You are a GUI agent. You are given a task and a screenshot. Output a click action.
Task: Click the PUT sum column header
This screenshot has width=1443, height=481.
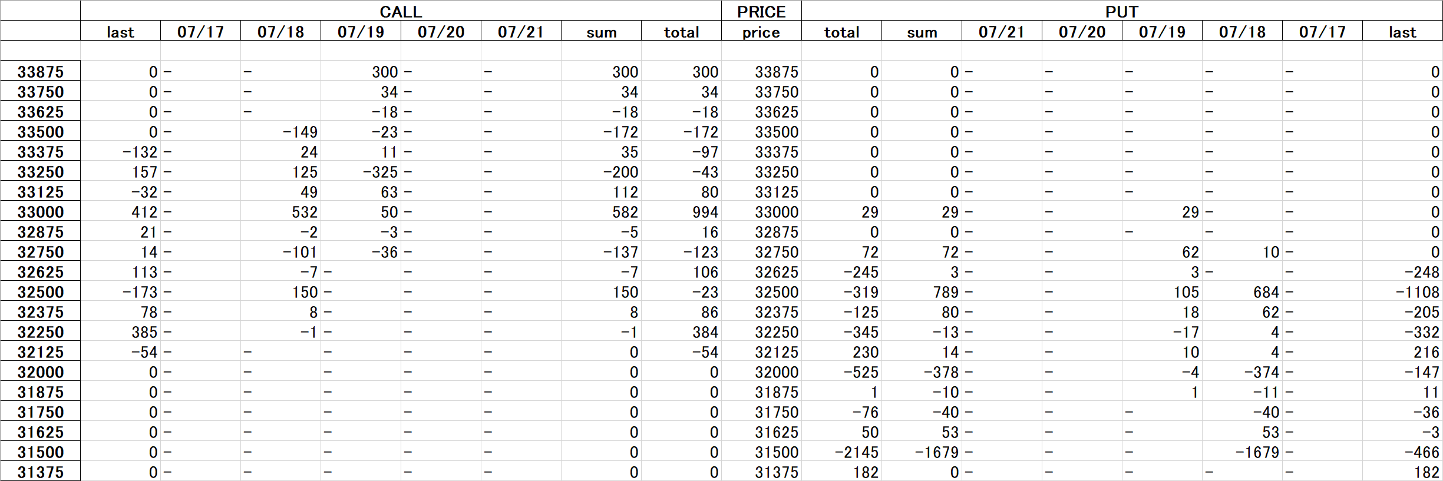(922, 31)
